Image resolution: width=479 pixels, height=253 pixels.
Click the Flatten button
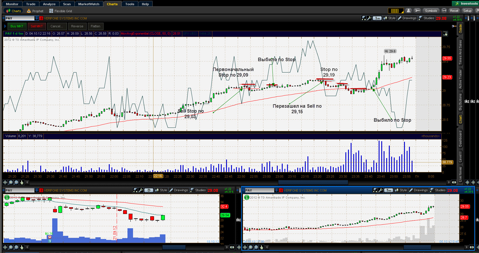(95, 26)
